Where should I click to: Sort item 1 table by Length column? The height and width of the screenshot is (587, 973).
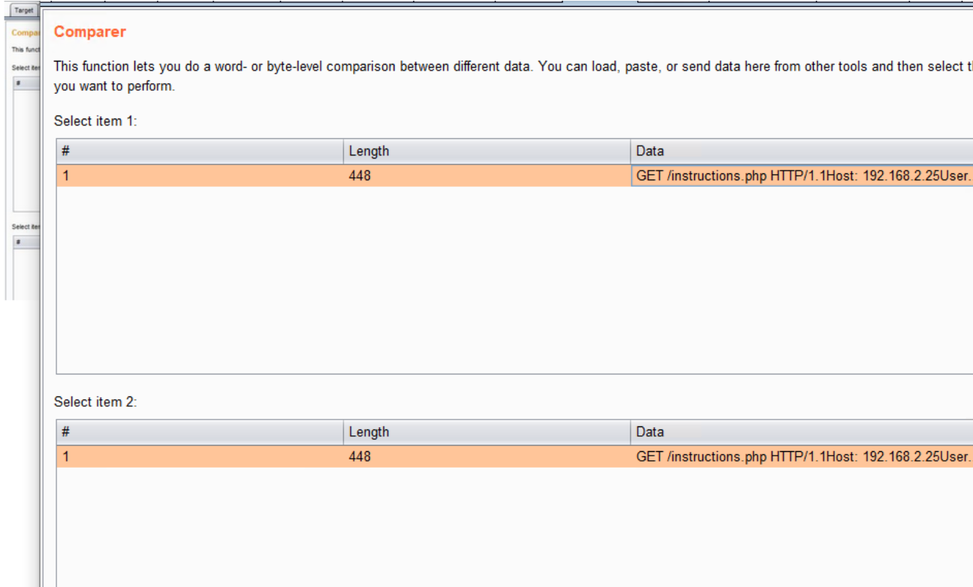pos(487,151)
